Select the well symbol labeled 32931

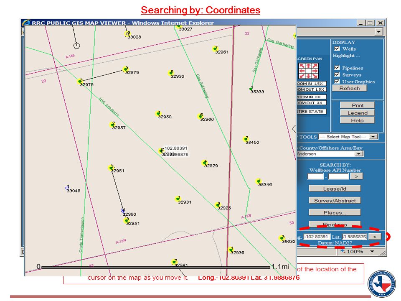178,199
